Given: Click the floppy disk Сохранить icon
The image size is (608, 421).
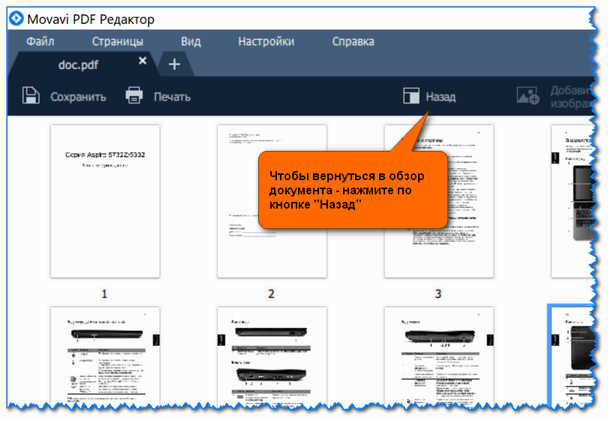Looking at the screenshot, I should [31, 96].
